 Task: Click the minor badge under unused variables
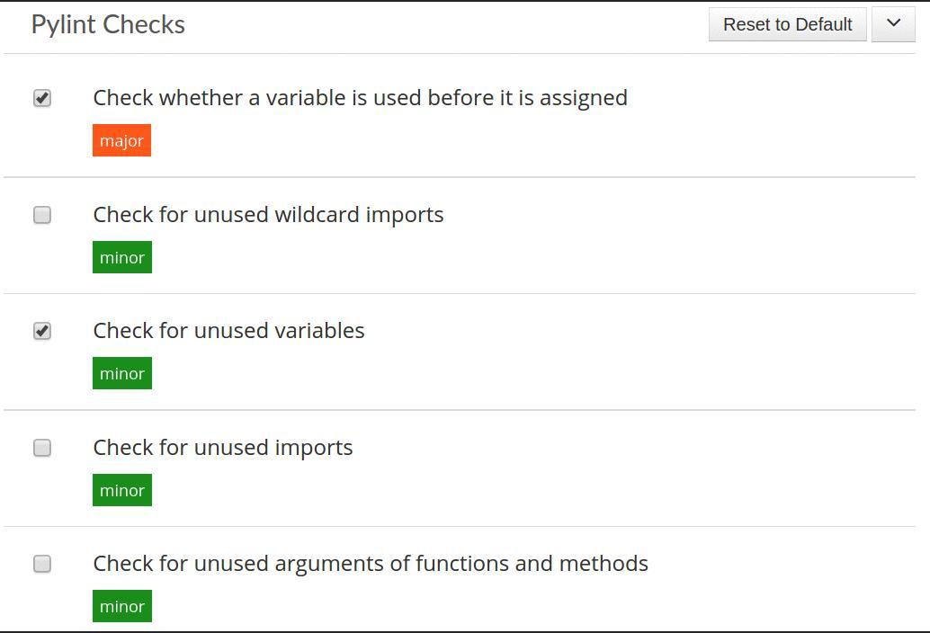point(122,373)
